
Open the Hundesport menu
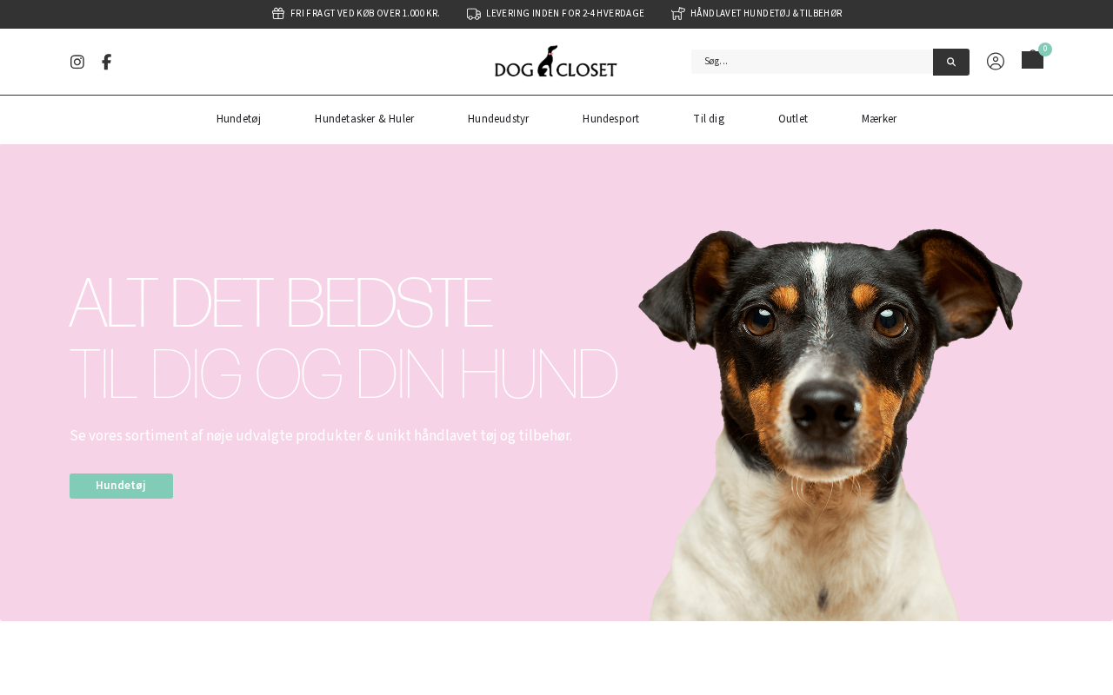coord(610,119)
